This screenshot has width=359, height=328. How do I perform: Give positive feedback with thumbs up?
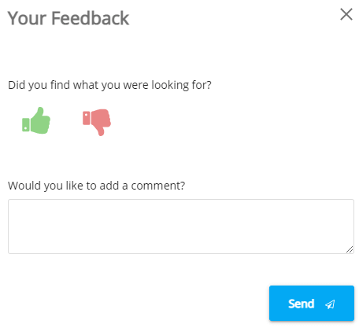(x=36, y=121)
